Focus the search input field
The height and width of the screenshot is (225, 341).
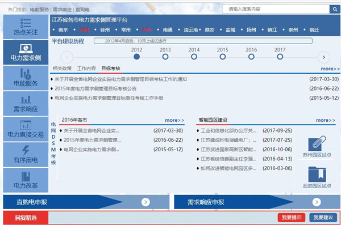pos(276,9)
